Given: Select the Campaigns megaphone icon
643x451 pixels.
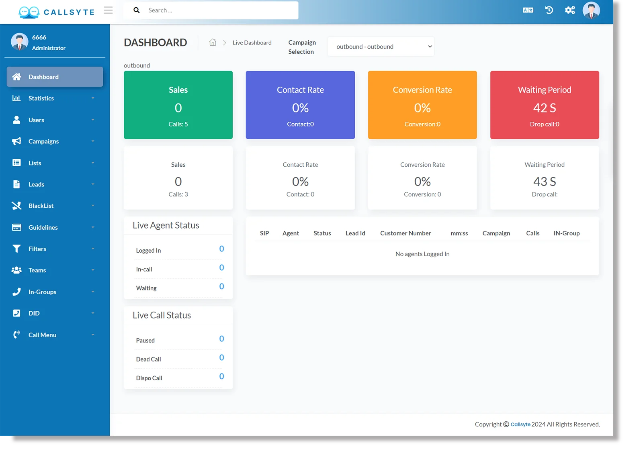Looking at the screenshot, I should tap(16, 141).
